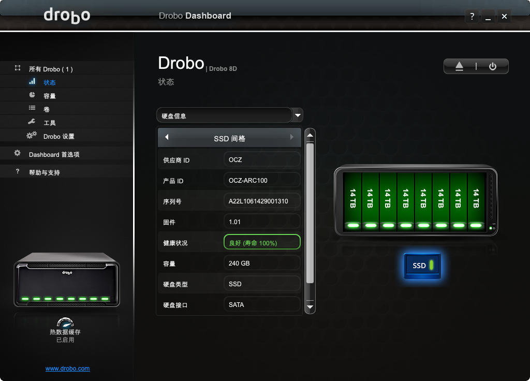Image resolution: width=530 pixels, height=381 pixels.
Task: Open the 硬盘信息 combo box field
Action: coord(224,115)
